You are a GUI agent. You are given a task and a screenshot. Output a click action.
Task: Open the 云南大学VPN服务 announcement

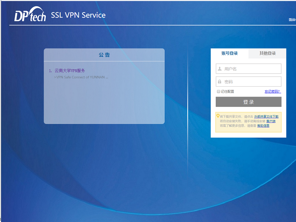pyautogui.click(x=70, y=71)
